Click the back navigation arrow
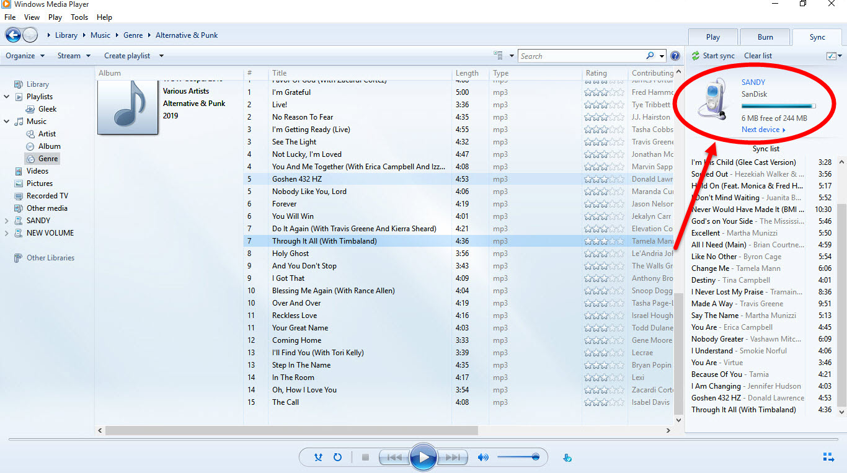The image size is (847, 473). [x=13, y=35]
